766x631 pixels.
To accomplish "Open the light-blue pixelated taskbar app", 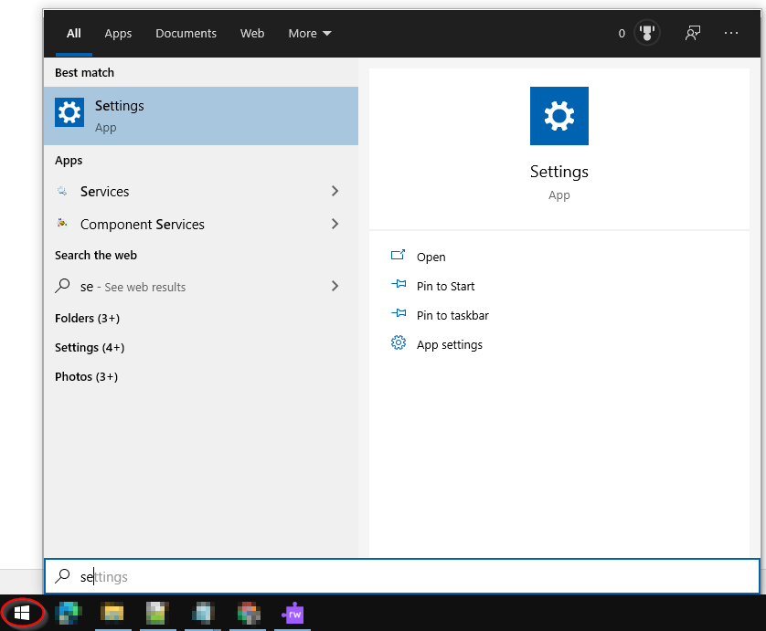I will tap(203, 613).
